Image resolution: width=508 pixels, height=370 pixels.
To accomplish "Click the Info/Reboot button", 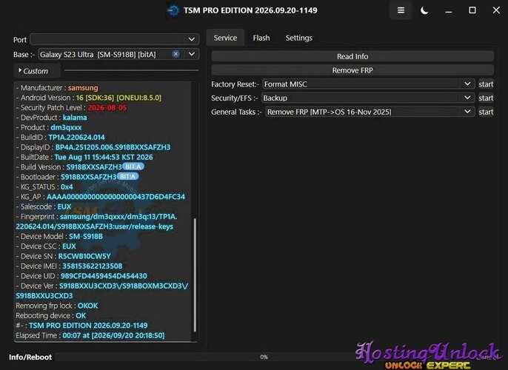I will [x=30, y=357].
